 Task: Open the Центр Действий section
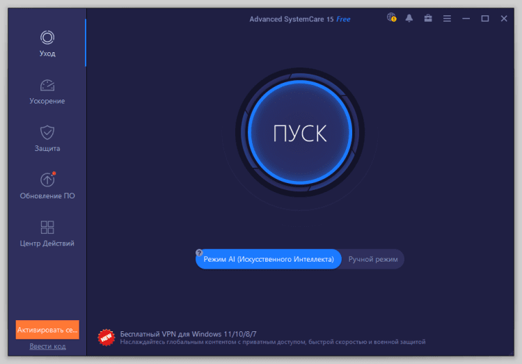click(x=47, y=234)
